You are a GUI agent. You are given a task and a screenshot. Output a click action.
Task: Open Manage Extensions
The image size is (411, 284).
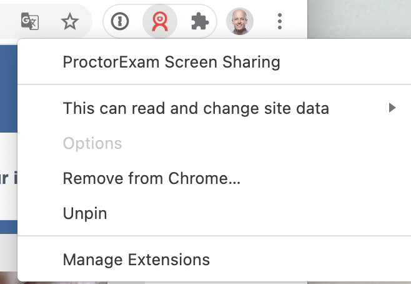[x=136, y=260]
